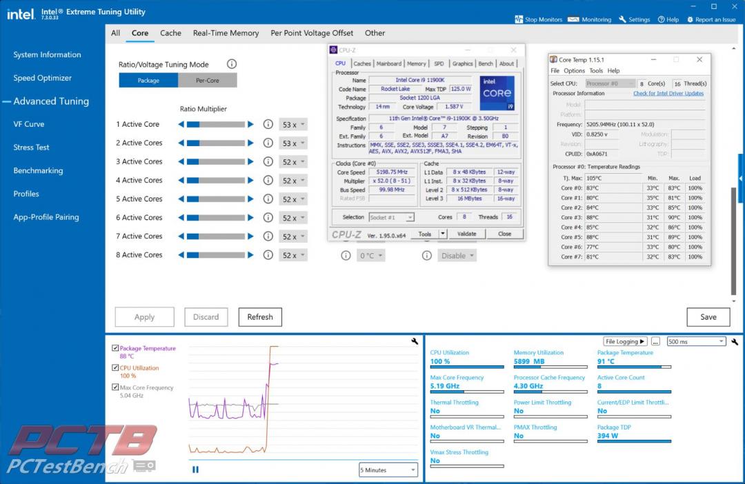Open CPU-Z Tools dropdown arrow
The width and height of the screenshot is (745, 484).
(443, 234)
